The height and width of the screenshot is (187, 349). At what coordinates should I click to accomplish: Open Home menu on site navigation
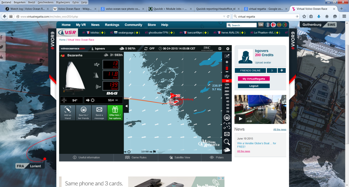[66, 25]
